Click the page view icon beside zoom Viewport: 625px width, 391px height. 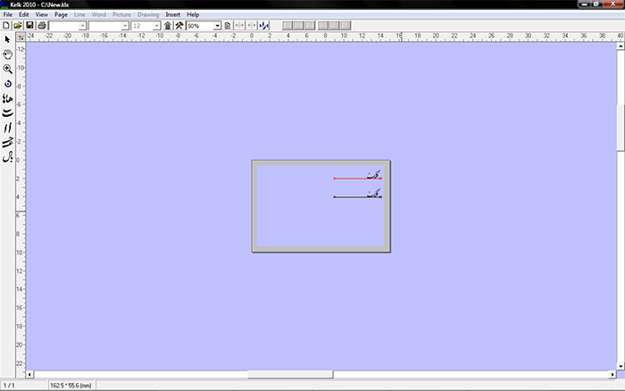click(x=228, y=26)
